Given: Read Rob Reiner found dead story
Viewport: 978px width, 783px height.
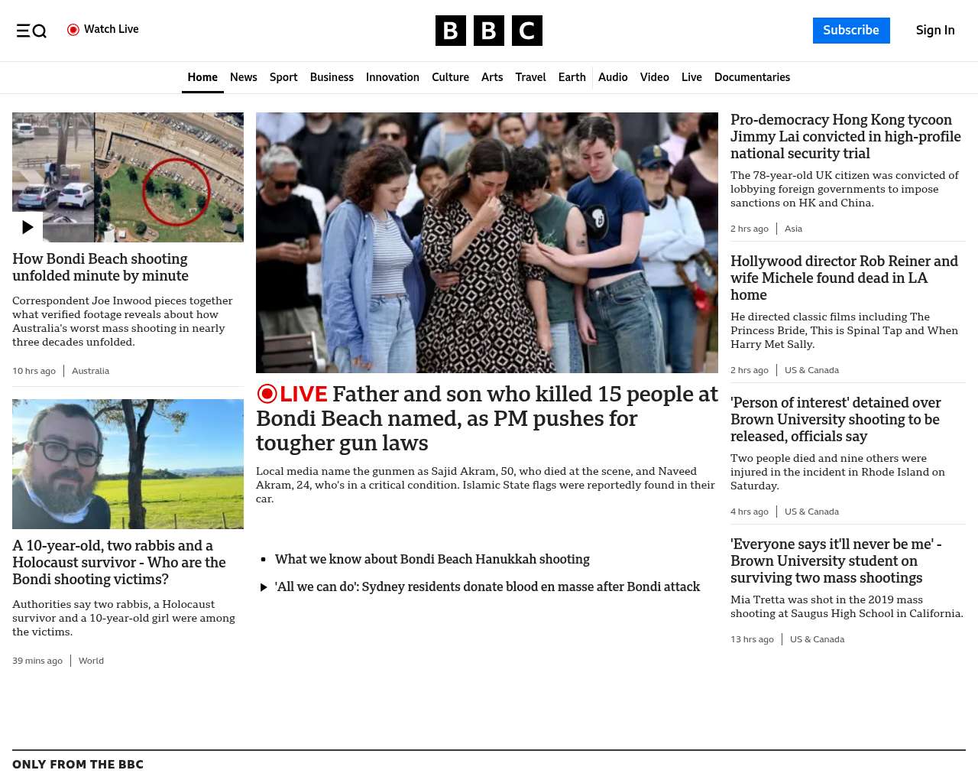Looking at the screenshot, I should coord(844,278).
